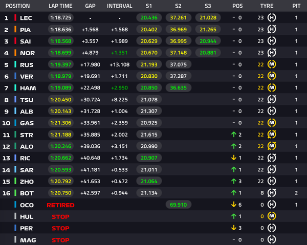Click the 36.969 sector two time
The height and width of the screenshot is (245, 307).
179,29
